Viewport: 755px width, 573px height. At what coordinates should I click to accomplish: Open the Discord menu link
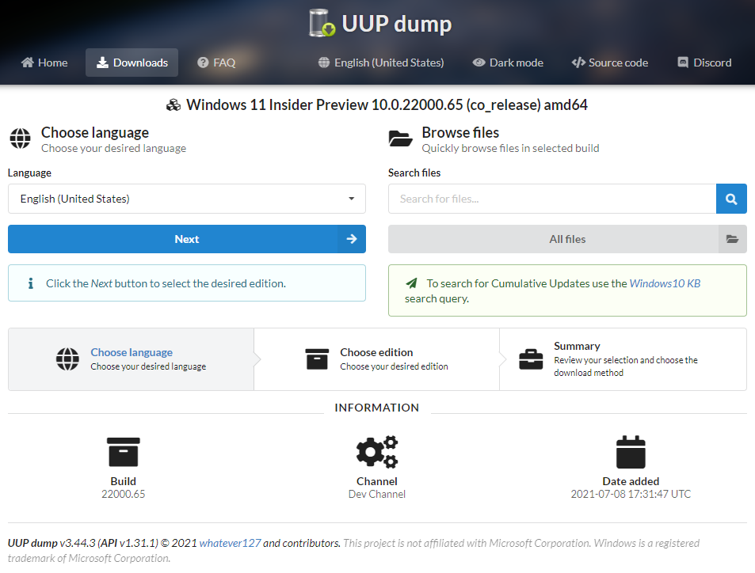704,63
